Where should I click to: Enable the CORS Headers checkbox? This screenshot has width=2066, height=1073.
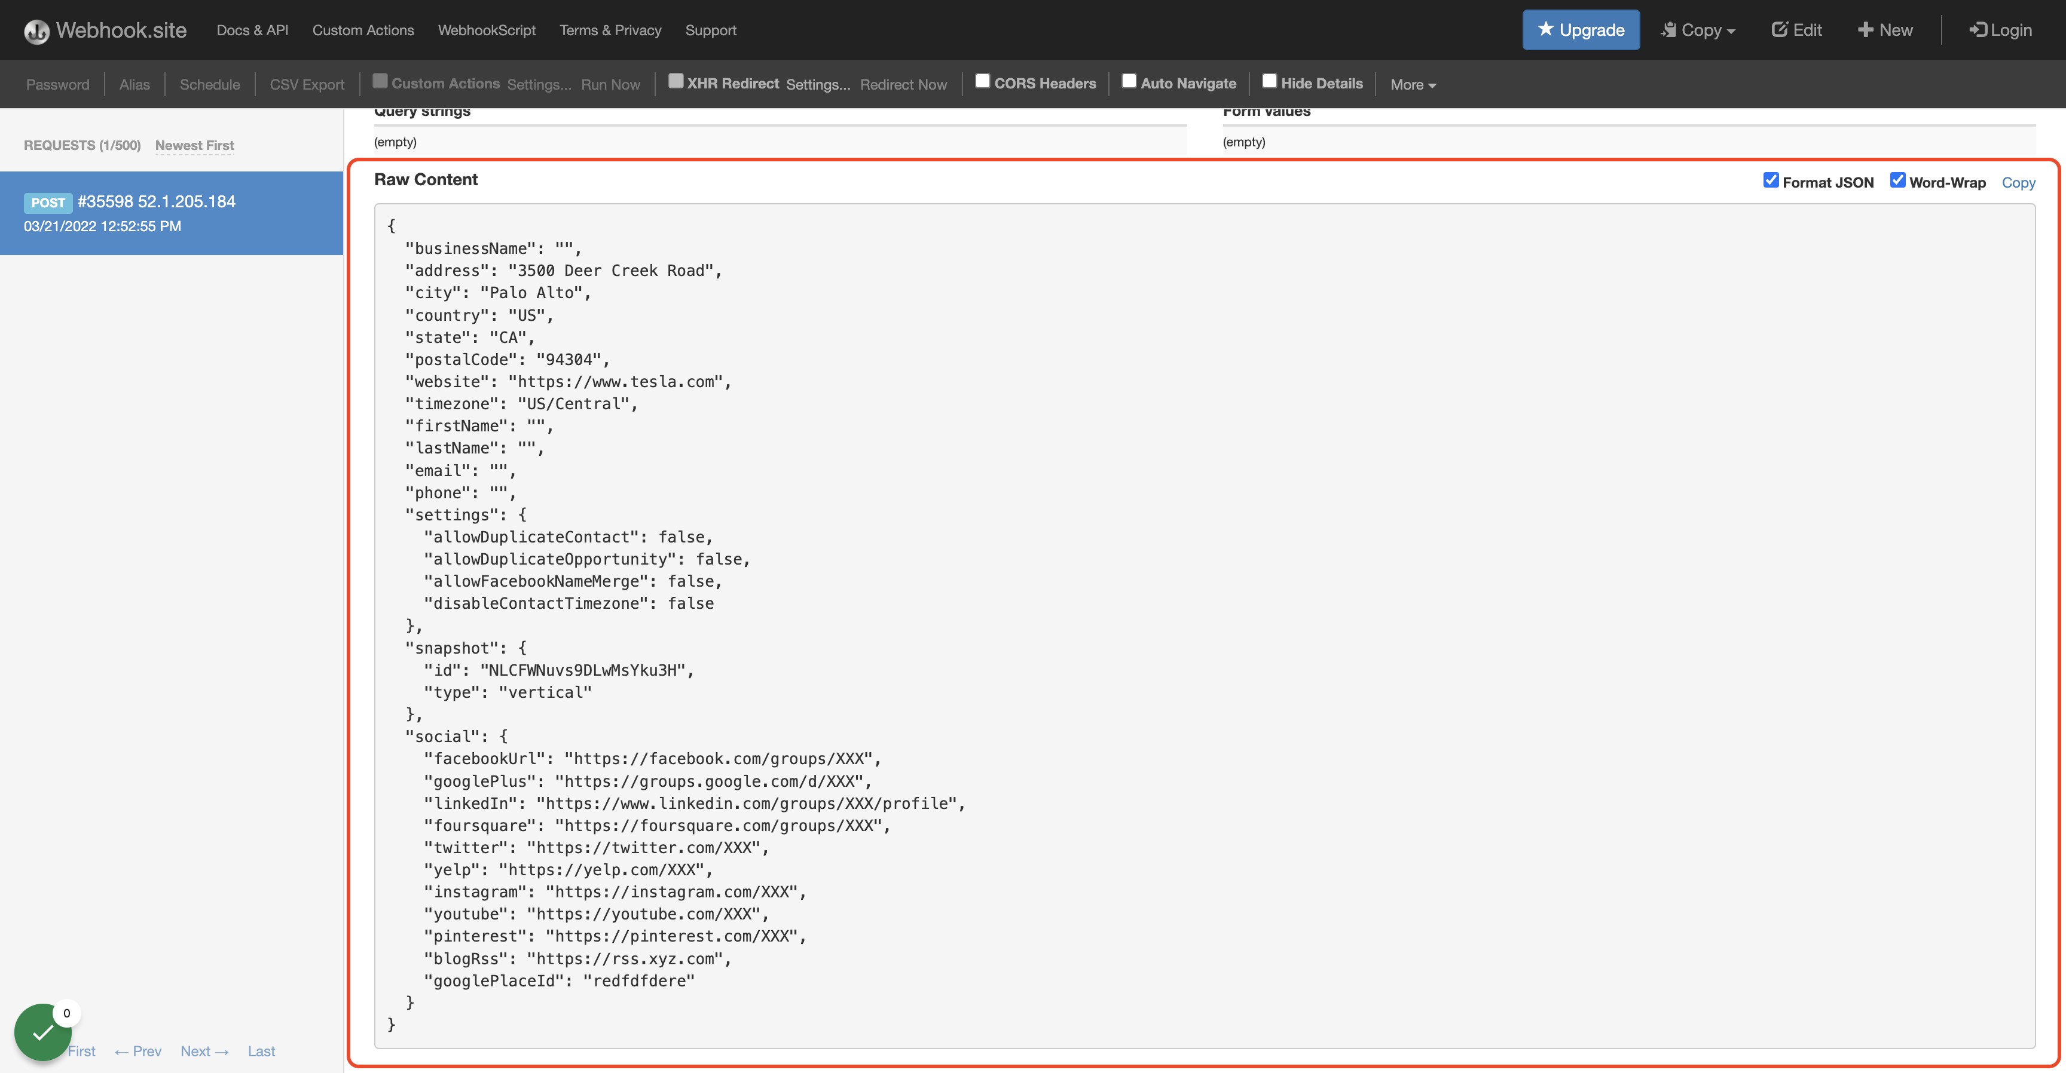pos(982,81)
